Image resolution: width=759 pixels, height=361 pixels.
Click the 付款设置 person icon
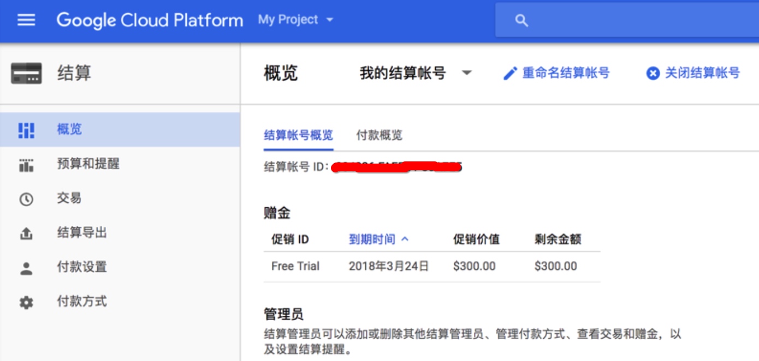(26, 268)
